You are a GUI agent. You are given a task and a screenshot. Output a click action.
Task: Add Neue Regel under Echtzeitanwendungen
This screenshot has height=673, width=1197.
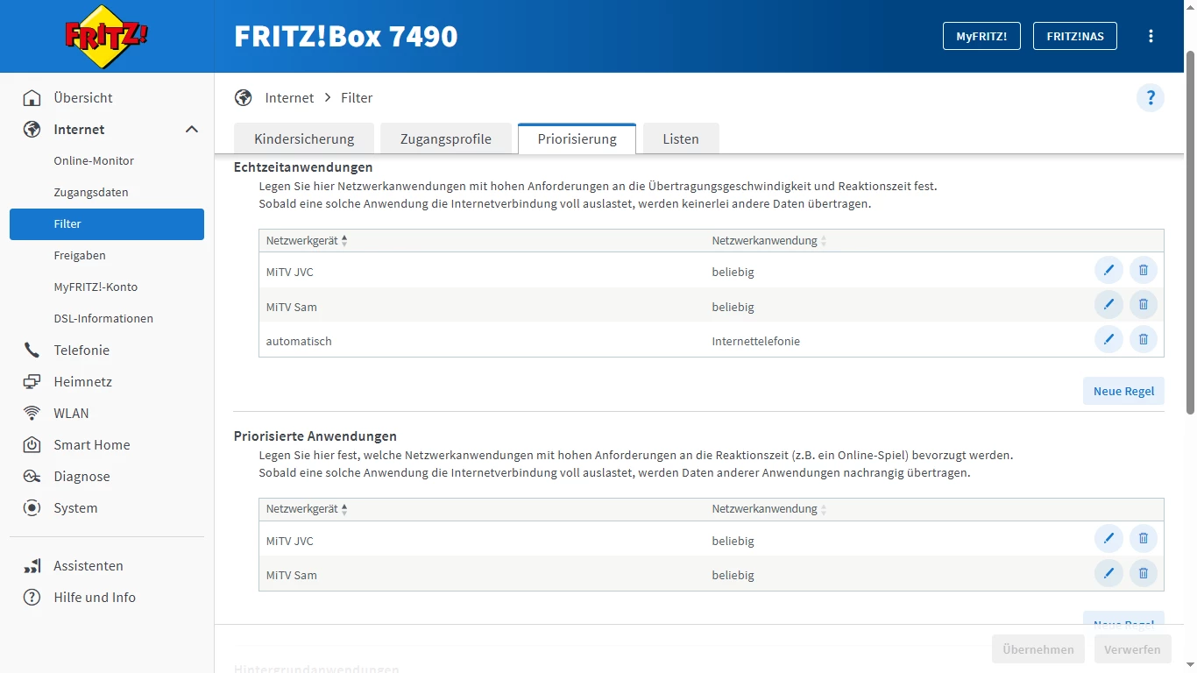pos(1123,391)
